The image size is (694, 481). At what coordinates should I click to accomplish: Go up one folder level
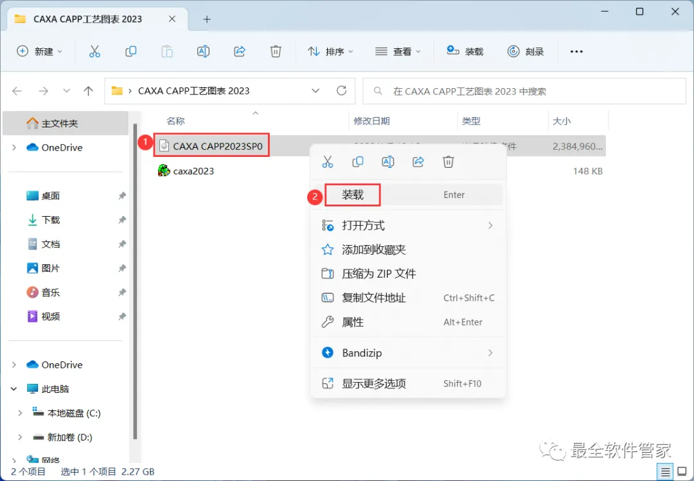[x=89, y=91]
